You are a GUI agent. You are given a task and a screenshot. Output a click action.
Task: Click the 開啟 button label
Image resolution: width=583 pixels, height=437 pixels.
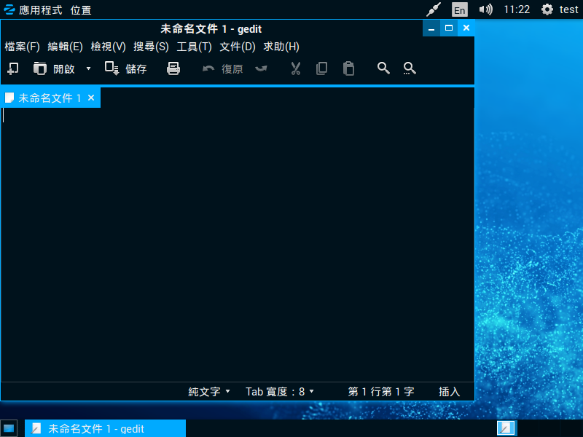tap(64, 69)
